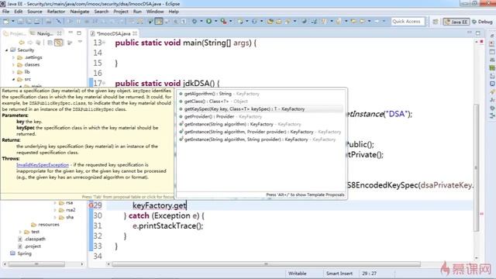Toggle Link with Editor in the Navigator
The image size is (496, 279).
pos(59,43)
